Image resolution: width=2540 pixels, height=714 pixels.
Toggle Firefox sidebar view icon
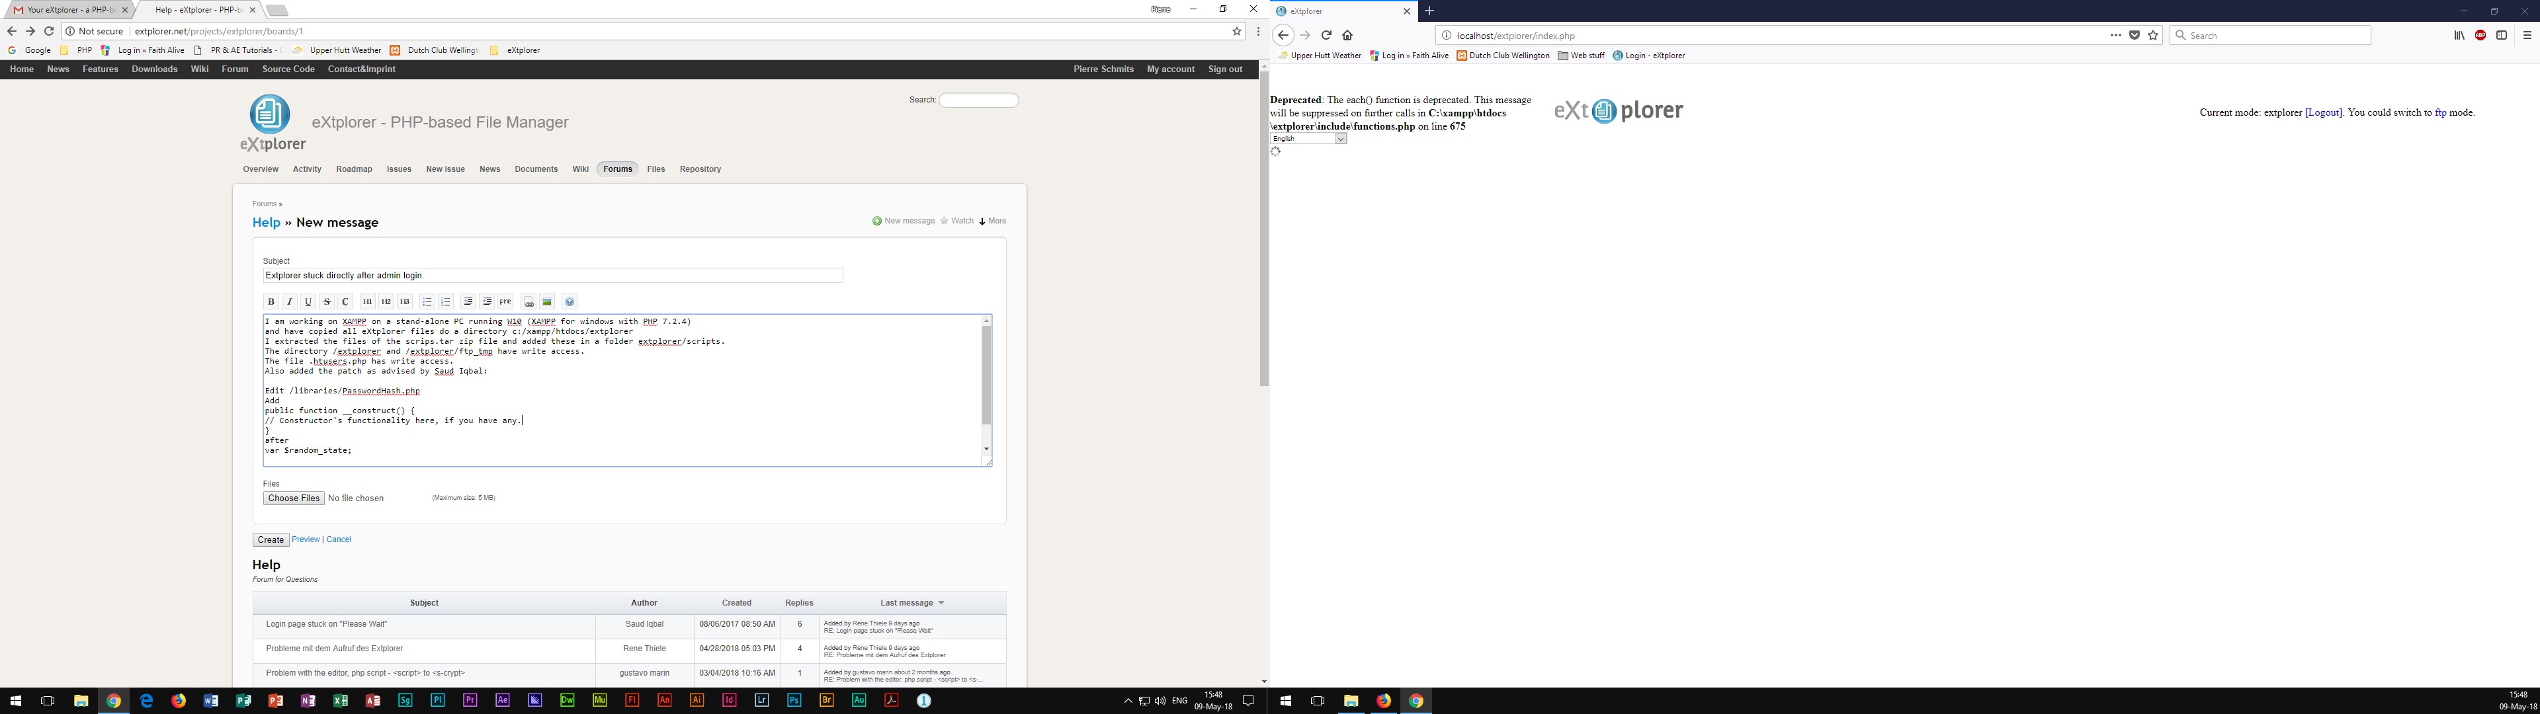2502,36
